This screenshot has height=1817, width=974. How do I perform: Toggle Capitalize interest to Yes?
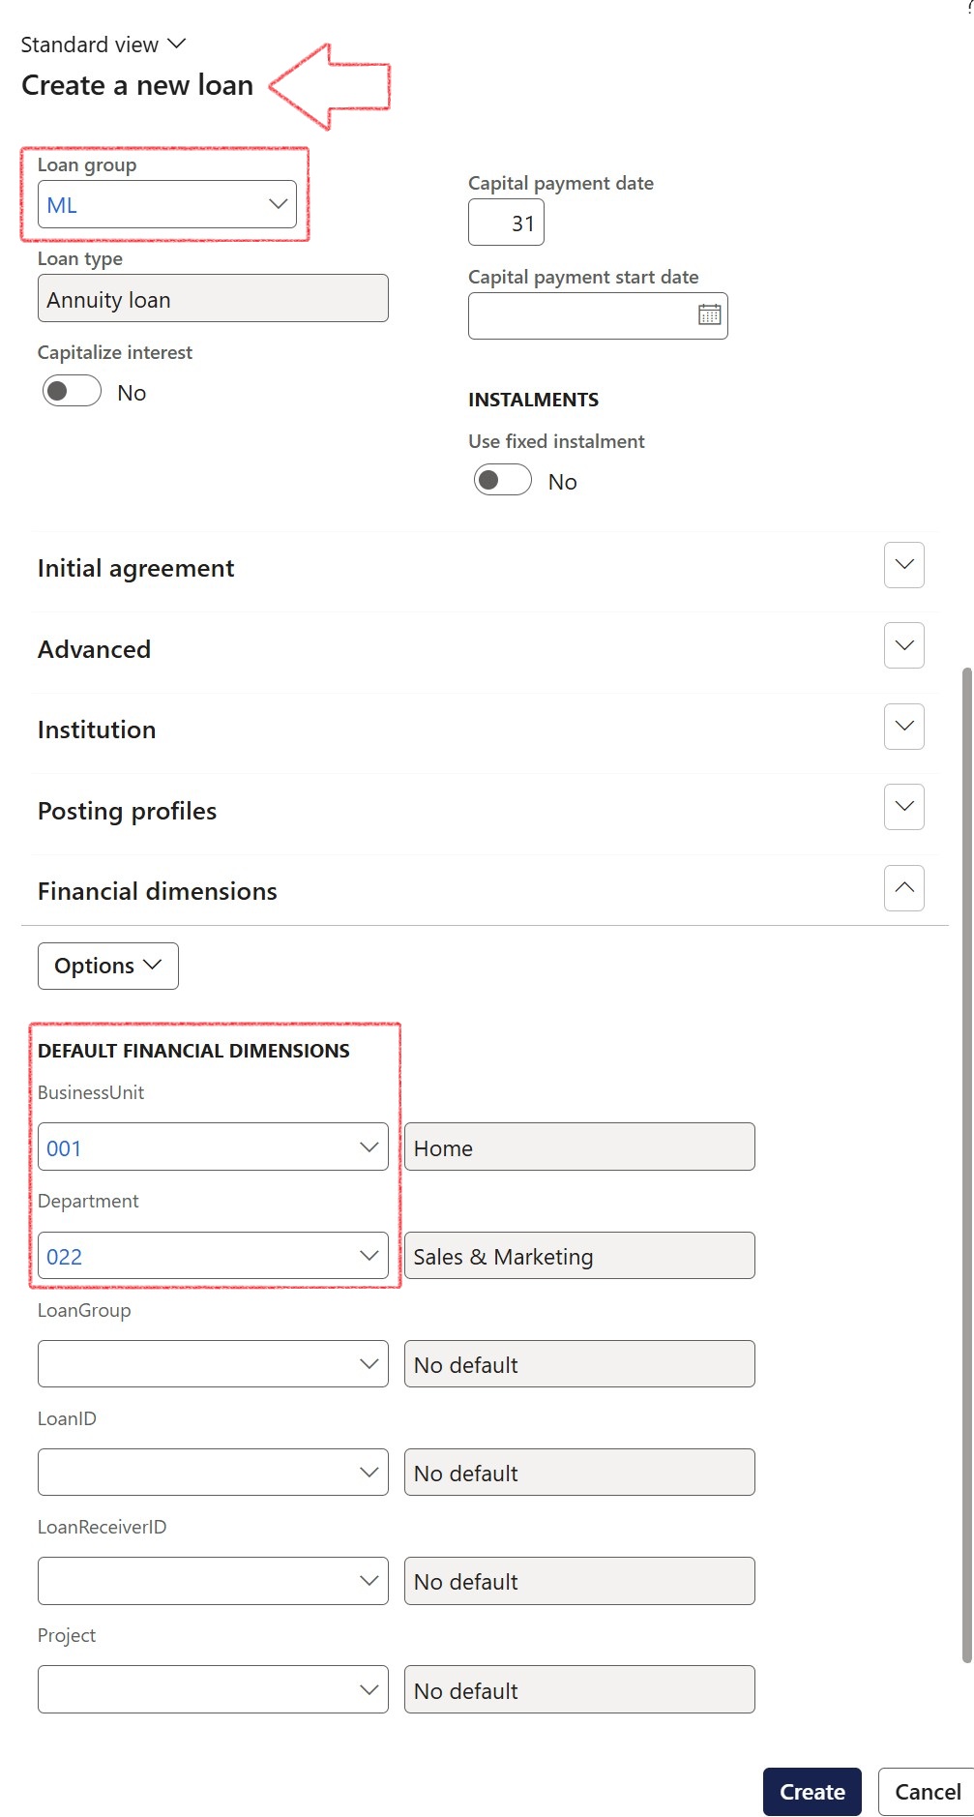[70, 390]
